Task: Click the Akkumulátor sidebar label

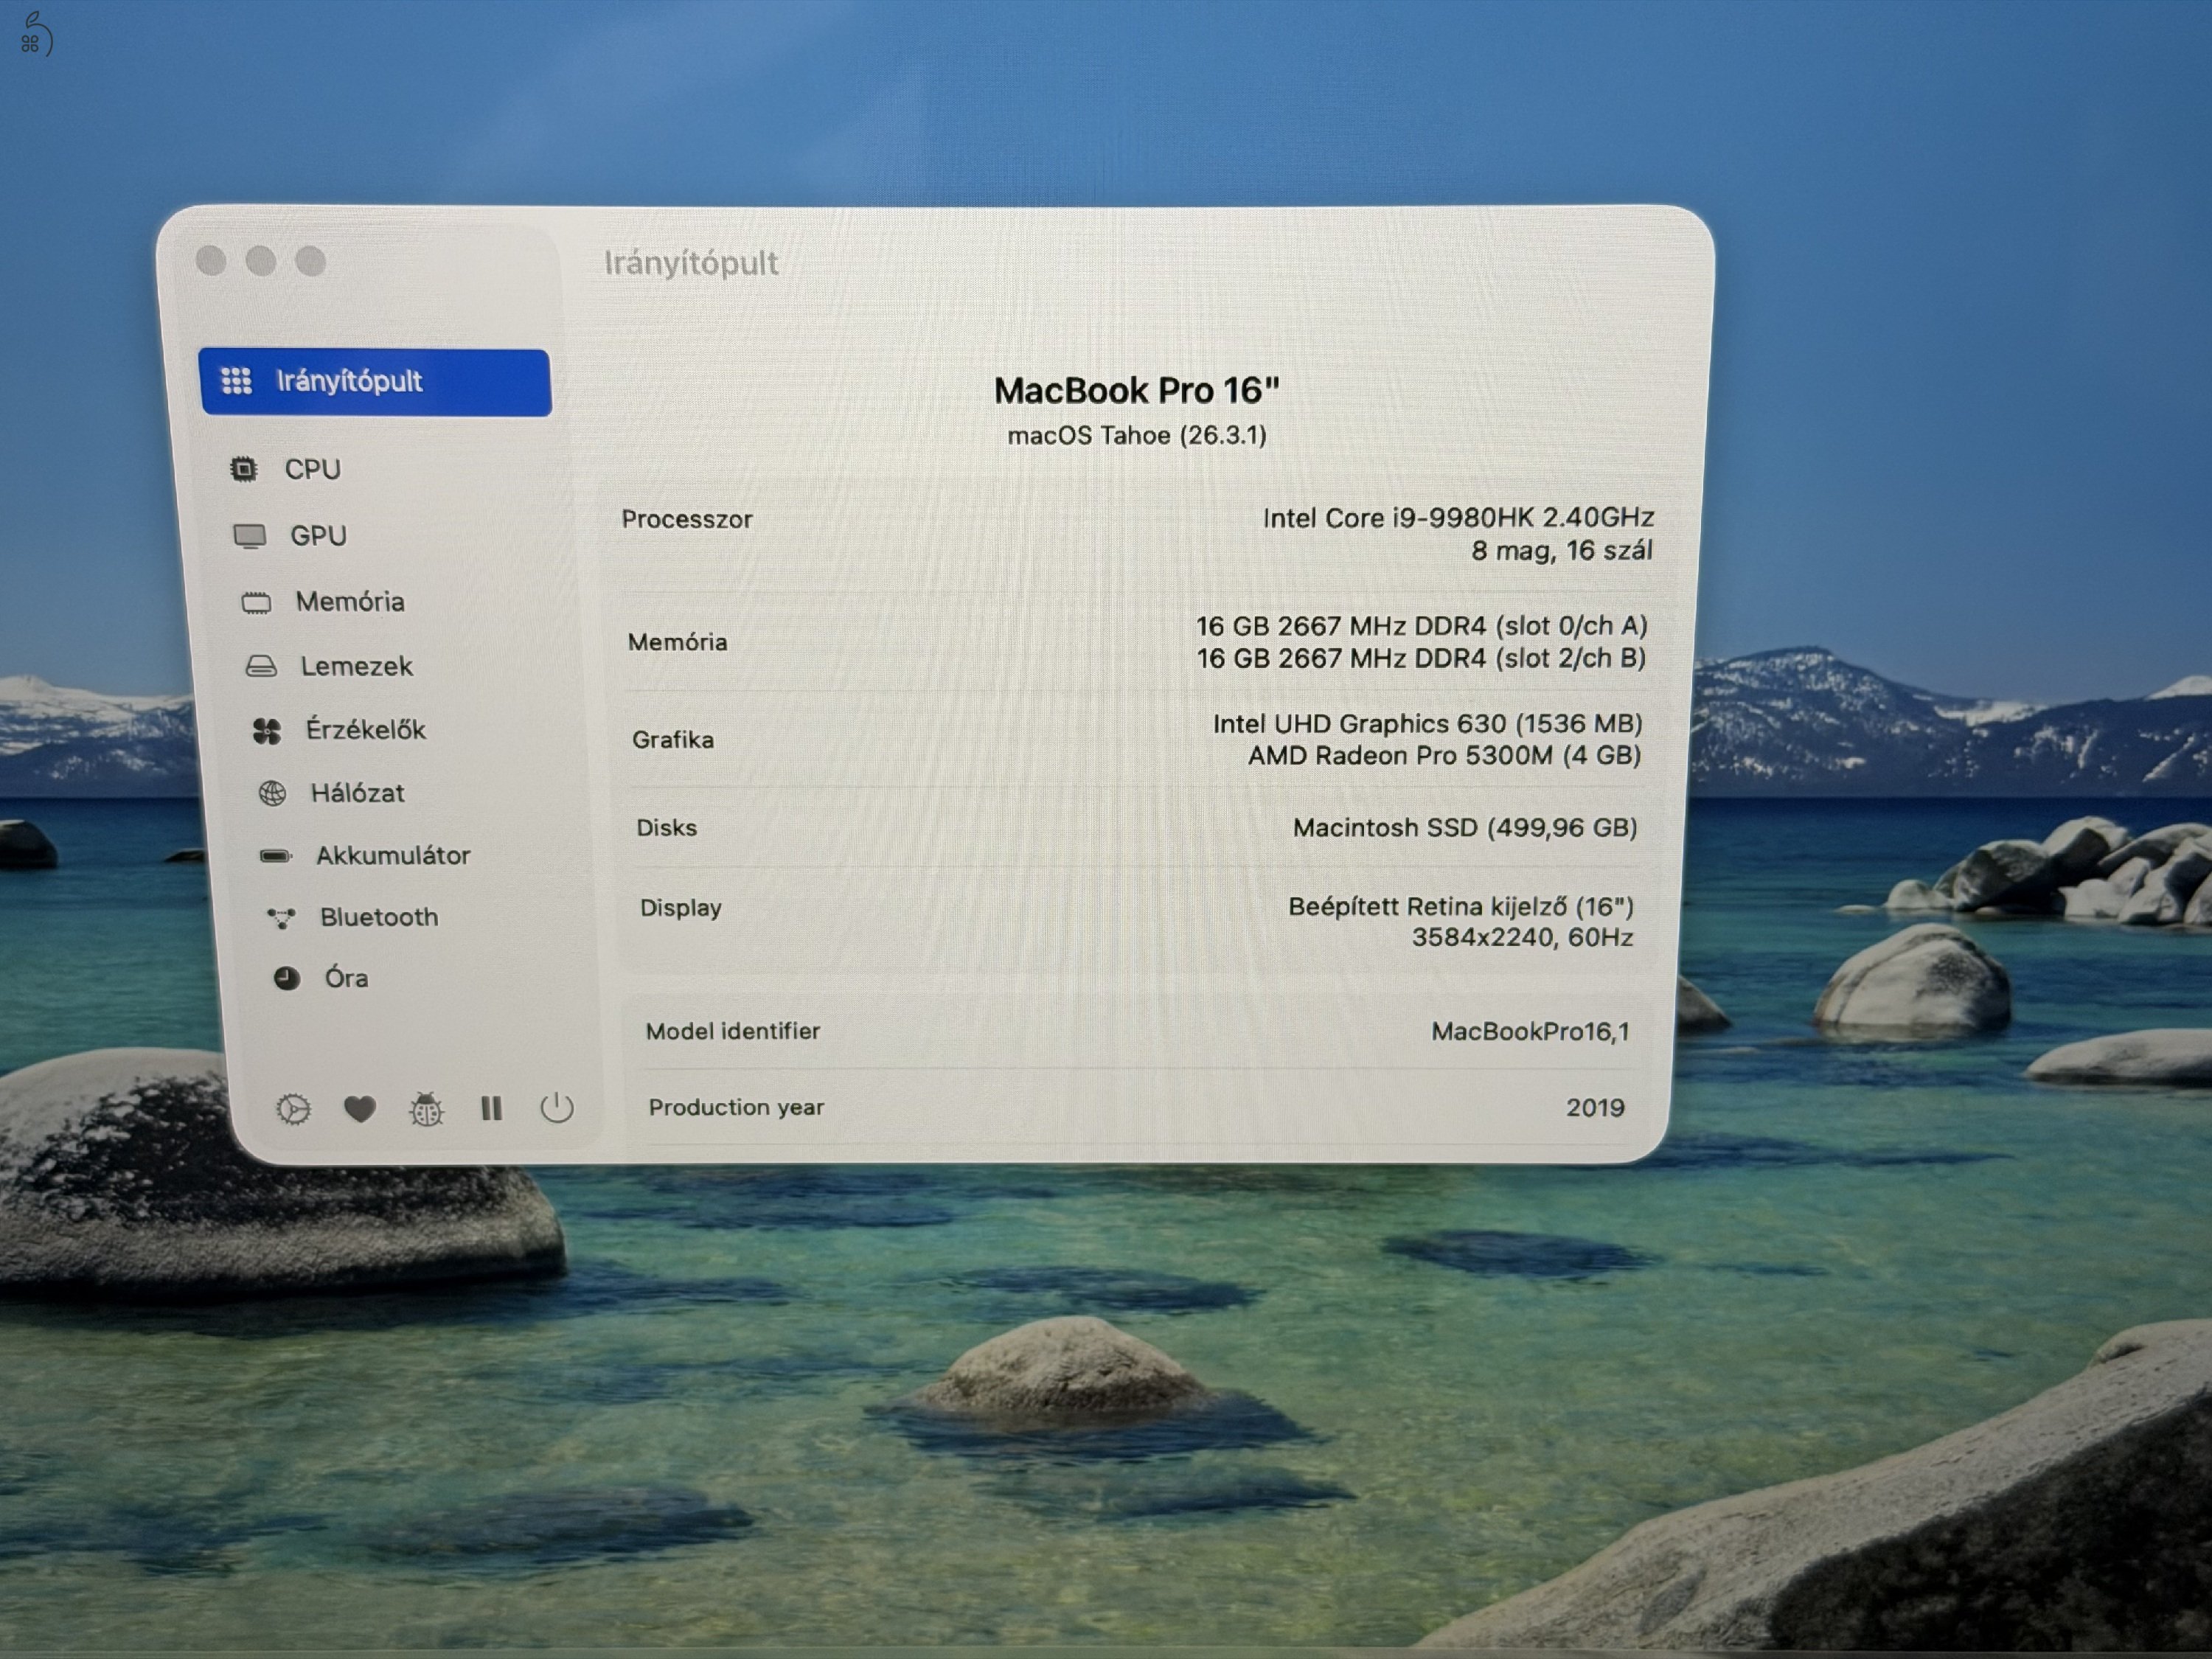Action: (394, 855)
